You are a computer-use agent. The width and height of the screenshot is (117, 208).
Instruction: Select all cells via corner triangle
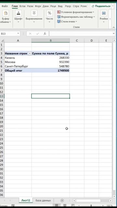(2, 40)
